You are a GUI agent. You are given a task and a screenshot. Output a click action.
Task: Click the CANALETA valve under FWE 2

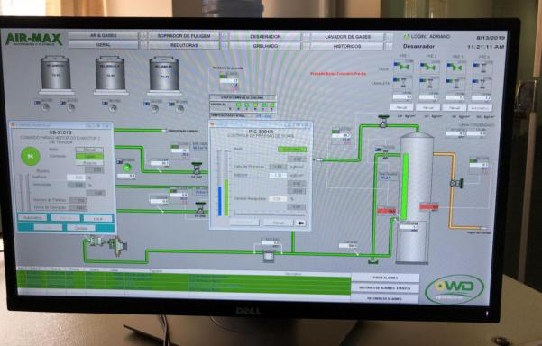point(429,83)
